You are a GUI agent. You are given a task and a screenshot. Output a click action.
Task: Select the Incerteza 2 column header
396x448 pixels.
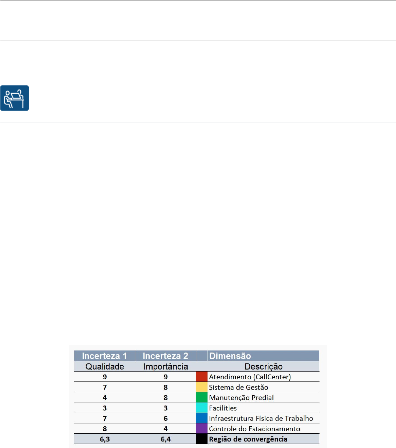[165, 356]
